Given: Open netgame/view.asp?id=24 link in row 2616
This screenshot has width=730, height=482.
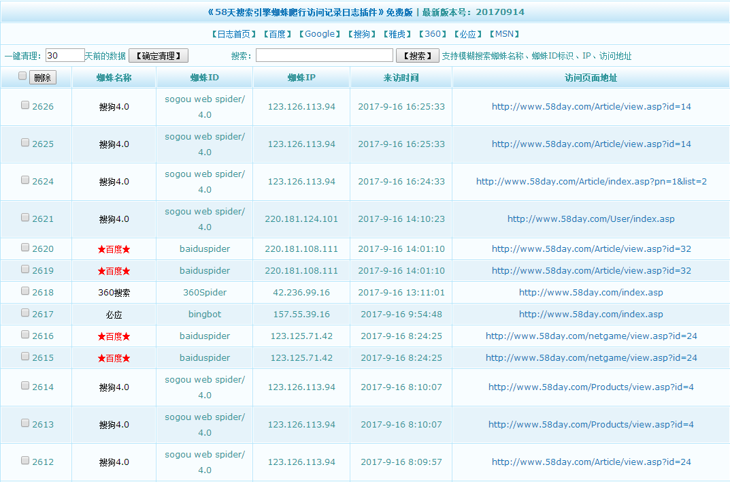Looking at the screenshot, I should [x=591, y=336].
